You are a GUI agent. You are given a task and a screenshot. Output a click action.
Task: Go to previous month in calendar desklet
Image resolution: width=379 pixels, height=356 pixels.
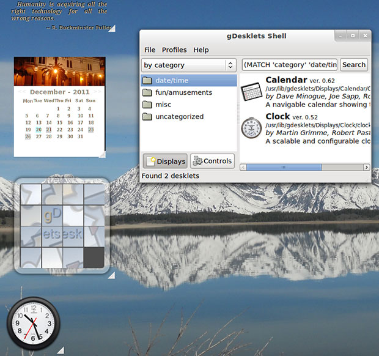coord(22,92)
